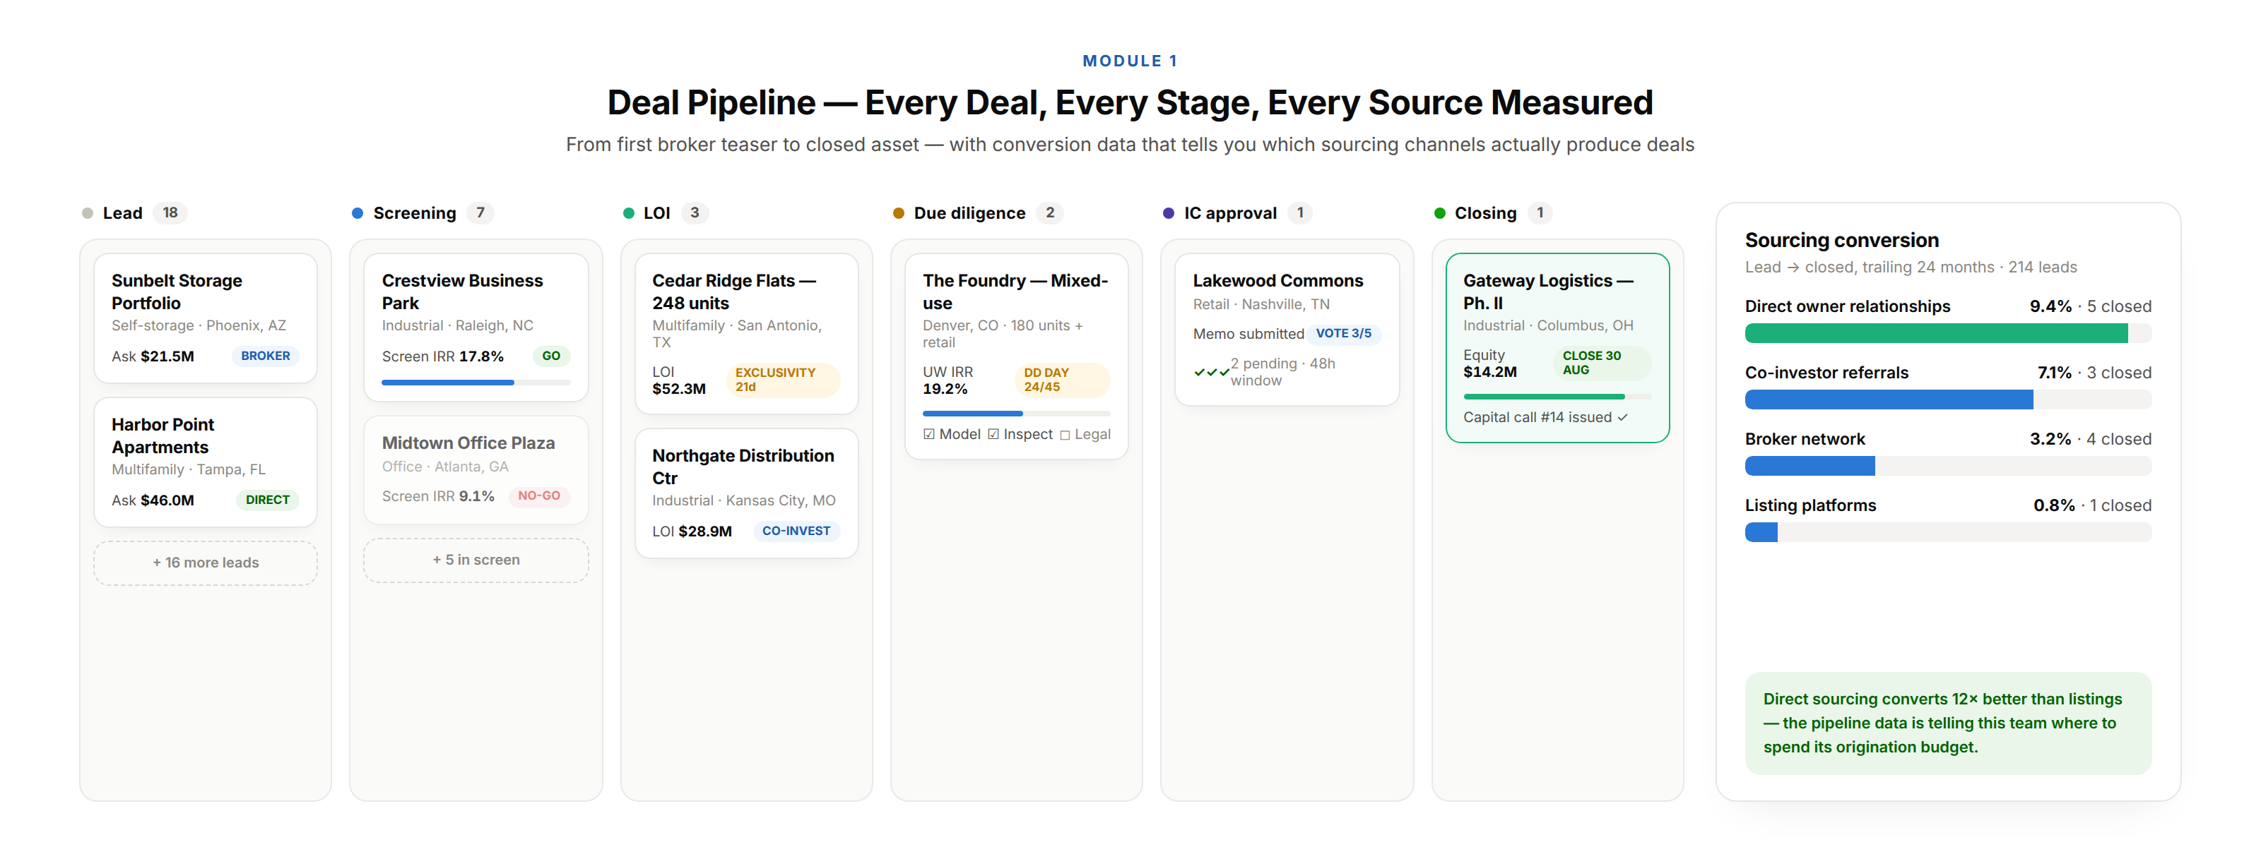Click the Sourcing conversion panel title
The height and width of the screenshot is (847, 2261).
point(1841,240)
